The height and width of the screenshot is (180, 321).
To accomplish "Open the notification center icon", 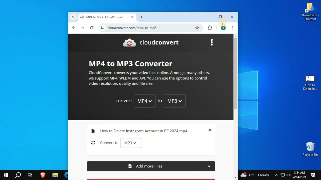I will tap(313, 175).
